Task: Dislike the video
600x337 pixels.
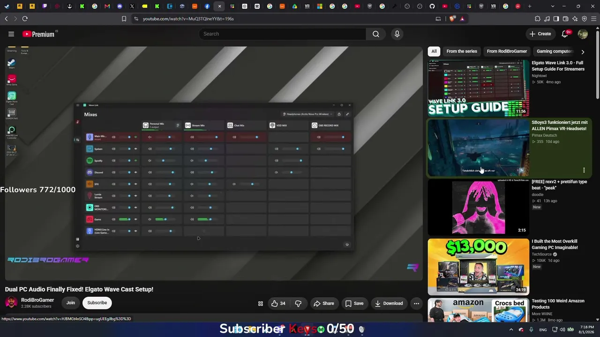Action: pos(298,303)
